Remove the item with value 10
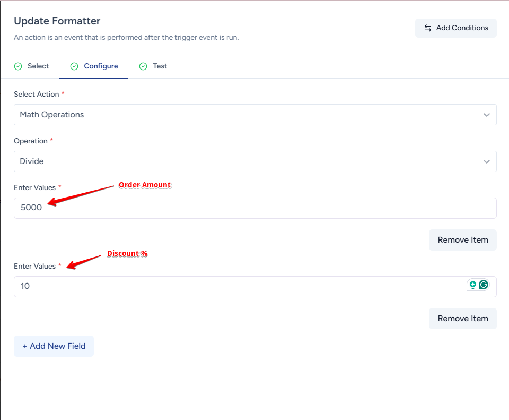This screenshot has width=509, height=420. (462, 319)
